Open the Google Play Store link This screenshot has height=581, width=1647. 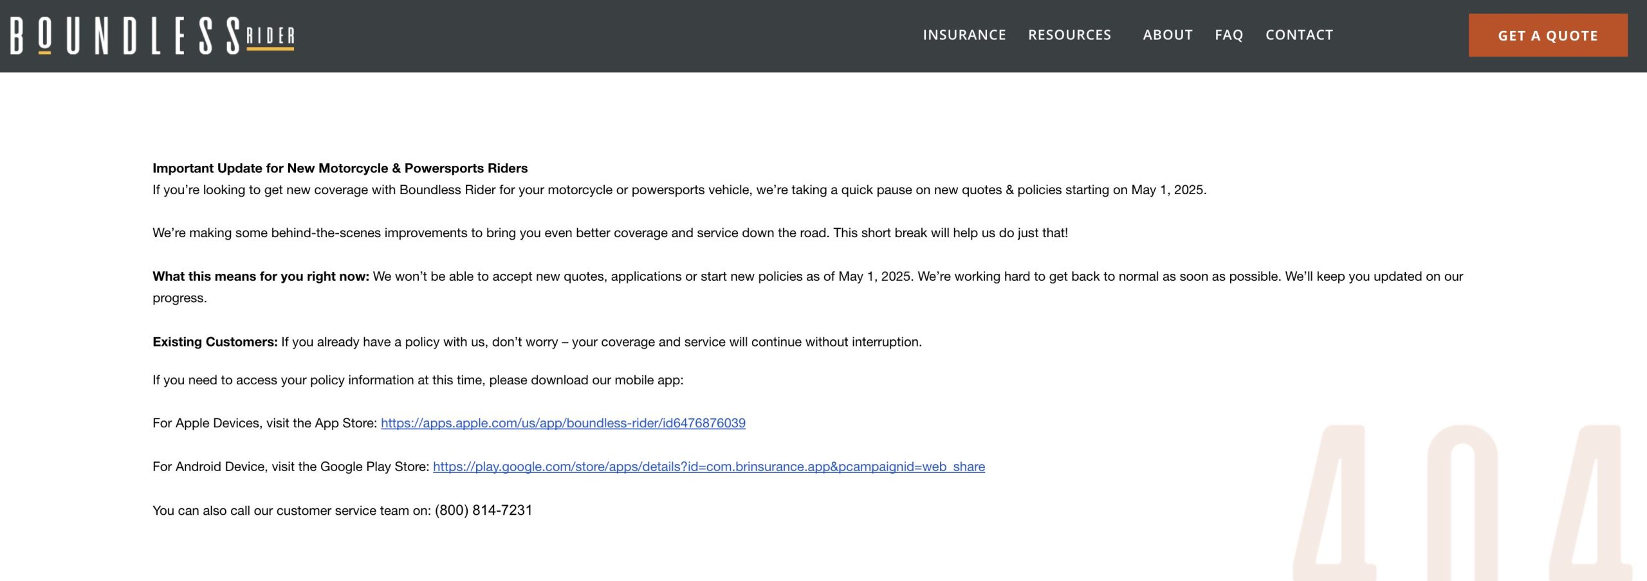pos(708,467)
